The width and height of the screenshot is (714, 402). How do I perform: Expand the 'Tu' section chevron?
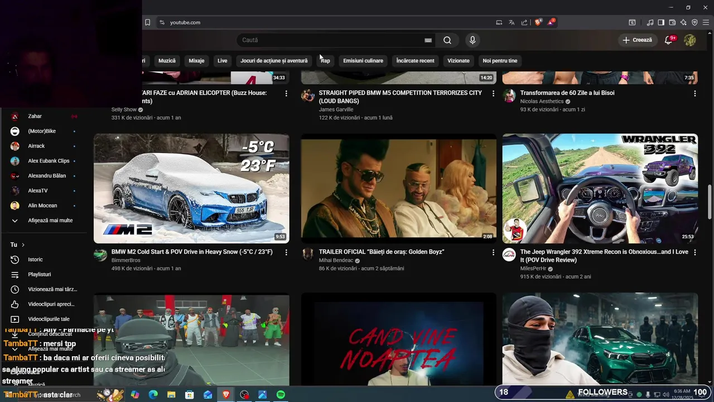[x=23, y=245]
